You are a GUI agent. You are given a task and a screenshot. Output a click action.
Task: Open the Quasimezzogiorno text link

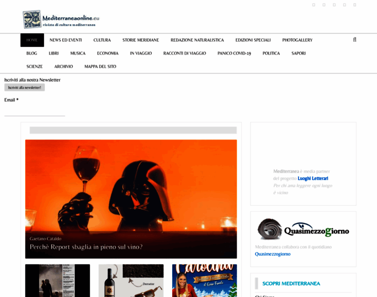(272, 254)
